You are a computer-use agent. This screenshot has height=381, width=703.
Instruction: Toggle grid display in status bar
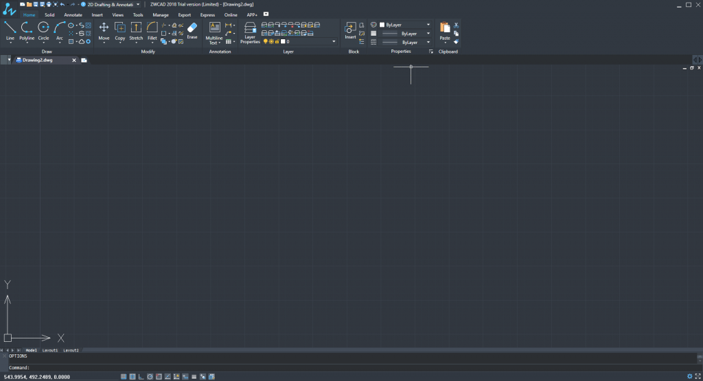pyautogui.click(x=132, y=376)
